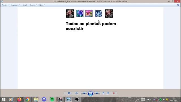Launch Firefox from the taskbar
Viewport: 181px width, 102px height.
pos(20,99)
